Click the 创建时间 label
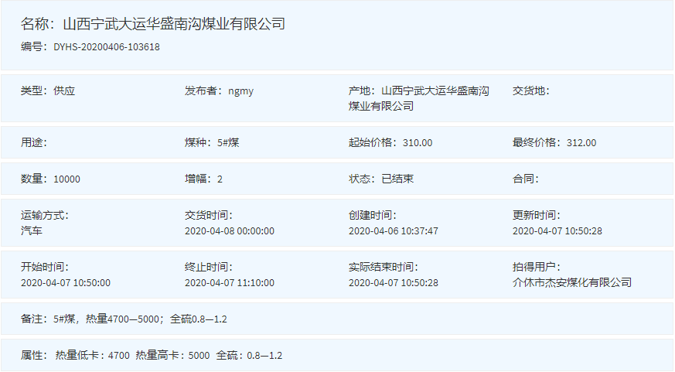 [x=373, y=215]
